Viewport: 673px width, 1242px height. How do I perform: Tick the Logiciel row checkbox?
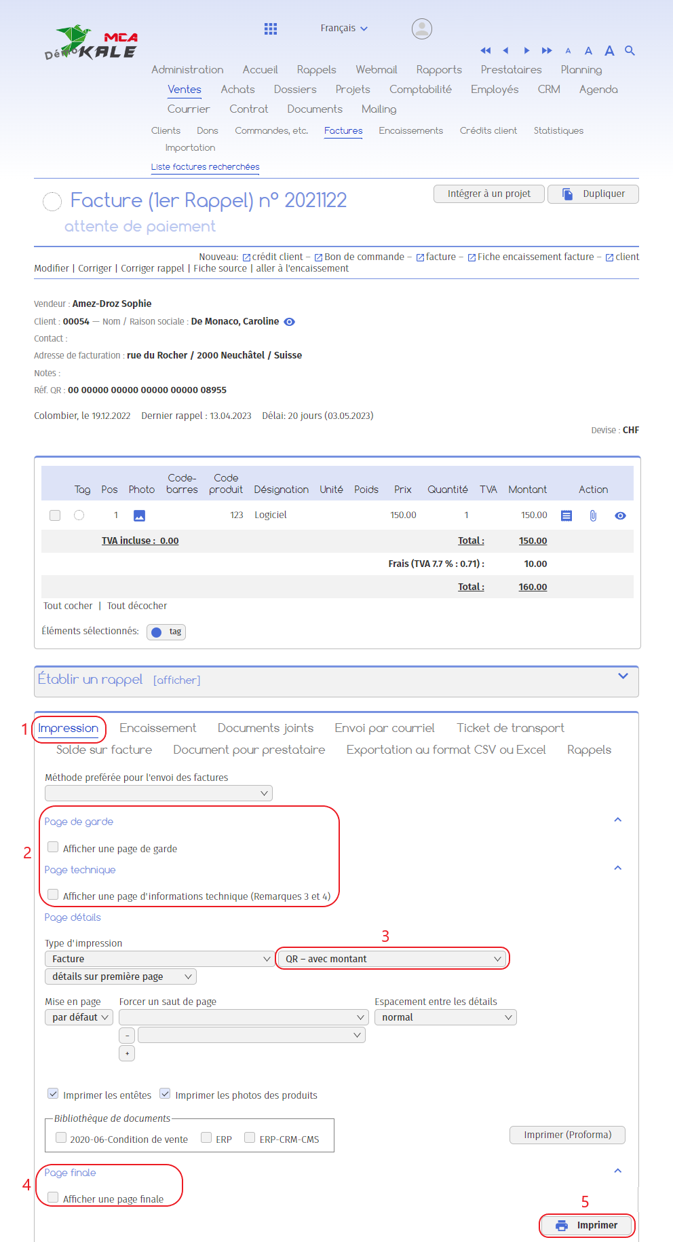[55, 515]
